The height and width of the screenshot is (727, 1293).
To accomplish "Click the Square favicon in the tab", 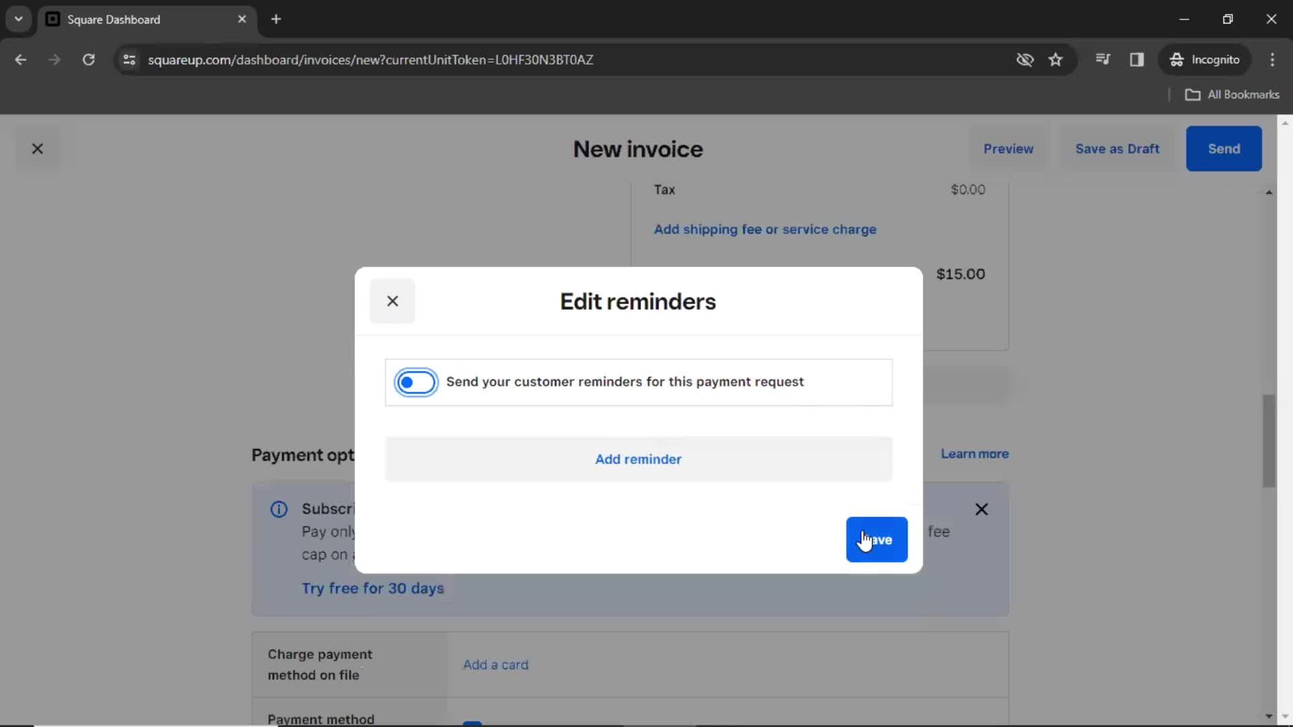I will (x=53, y=19).
